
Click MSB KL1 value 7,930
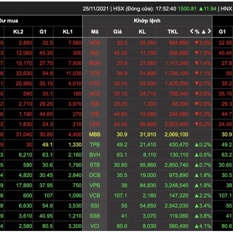click(75, 63)
